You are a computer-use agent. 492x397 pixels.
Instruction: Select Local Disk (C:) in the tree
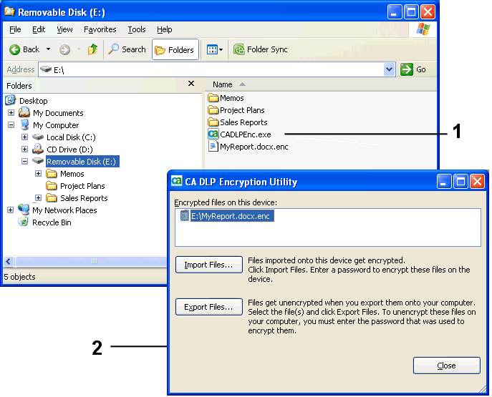coord(64,137)
